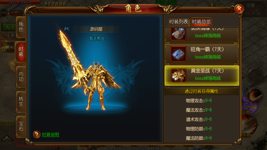Open the 转生 side tab

[x=21, y=102]
